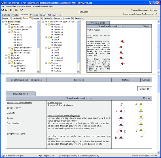
Task: Click the open file toolbar icon
Action: (2, 10)
